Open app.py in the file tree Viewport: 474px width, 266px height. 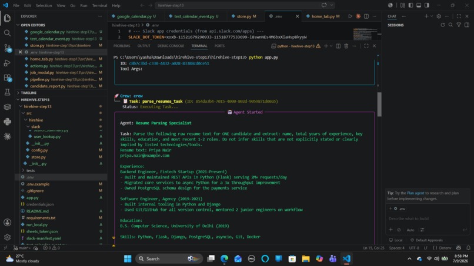point(32,198)
